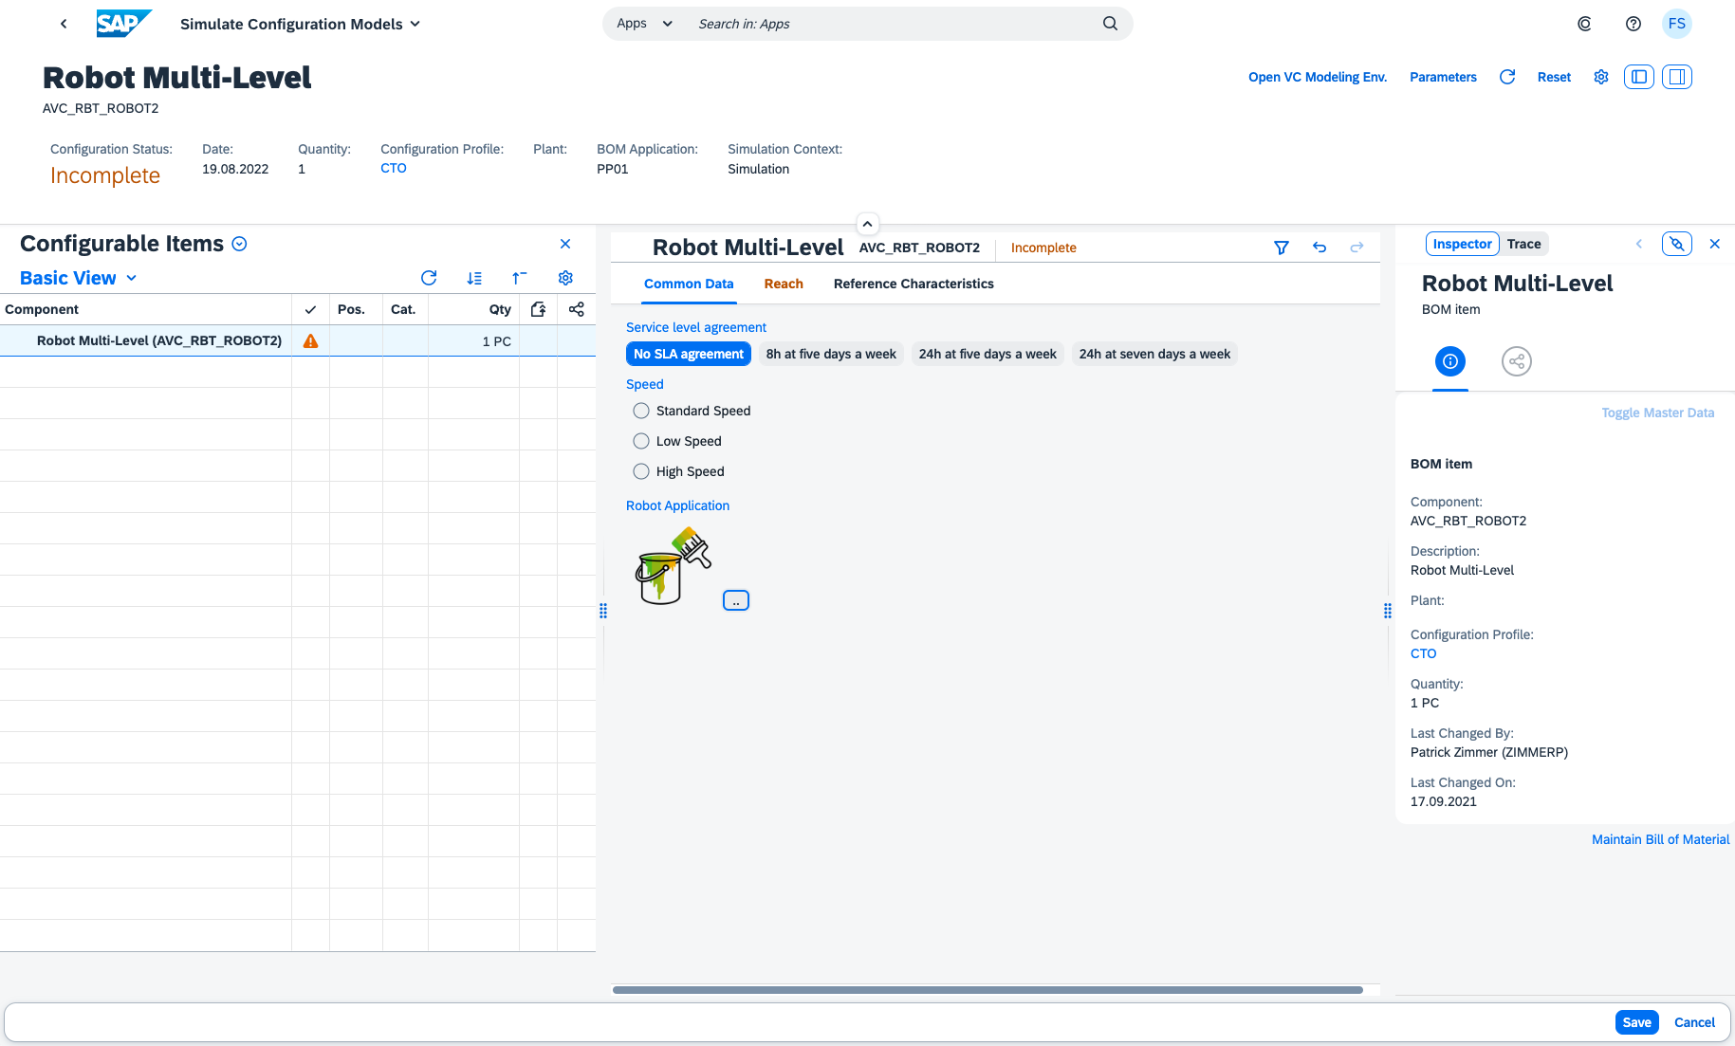Switch to Reach tab

point(784,284)
